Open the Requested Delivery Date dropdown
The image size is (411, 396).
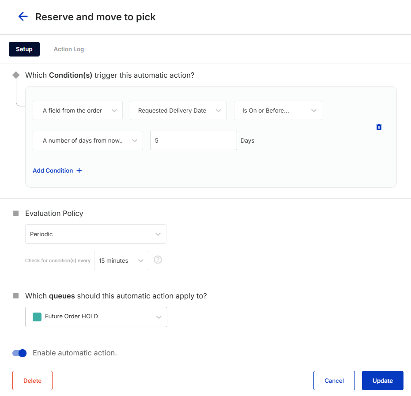[x=178, y=110]
